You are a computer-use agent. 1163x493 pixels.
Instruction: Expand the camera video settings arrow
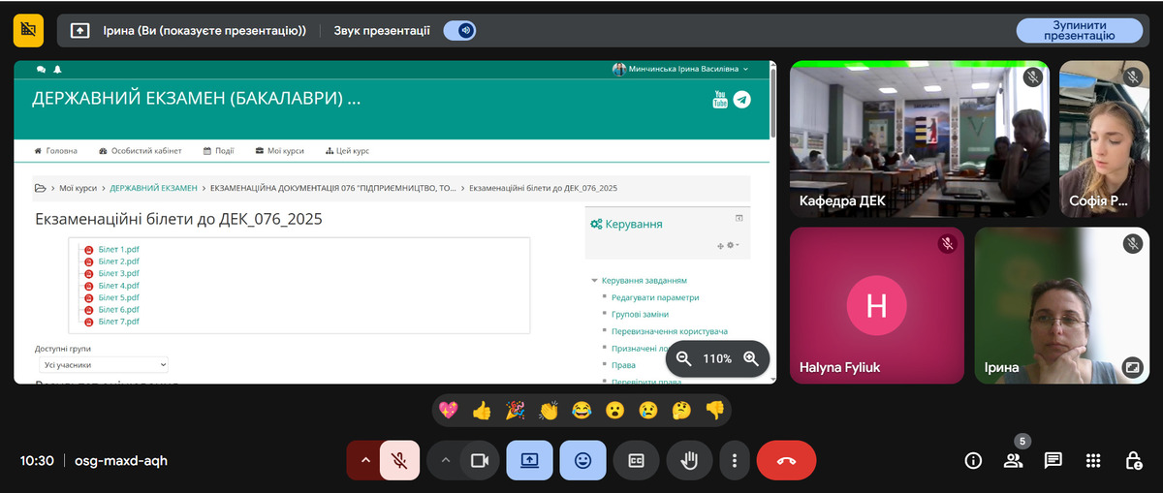(445, 461)
